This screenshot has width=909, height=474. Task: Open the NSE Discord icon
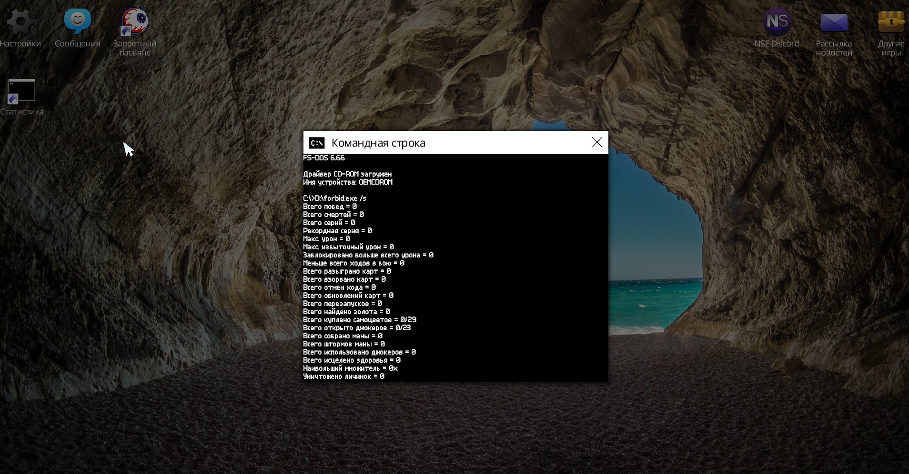(x=777, y=22)
